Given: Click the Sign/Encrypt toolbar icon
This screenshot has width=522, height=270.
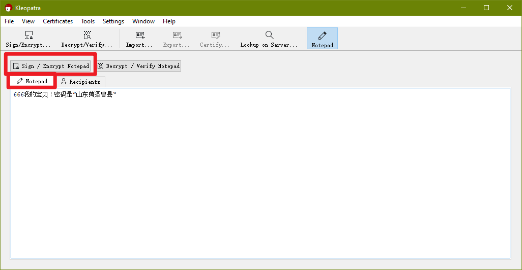Looking at the screenshot, I should [29, 35].
